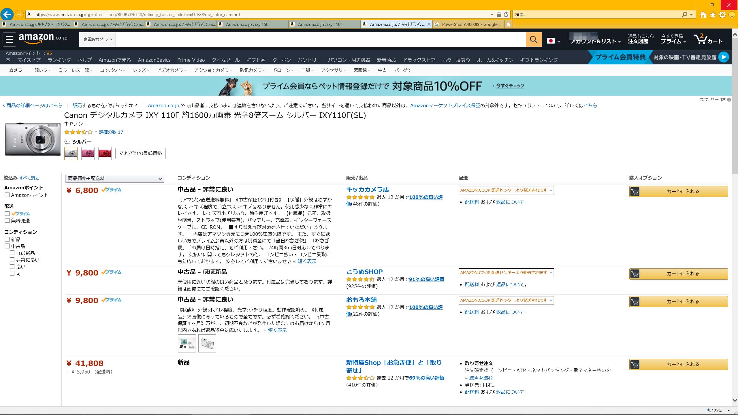Check the 中古品 condition filter
Screen dimensions: 738x415
pos(7,246)
